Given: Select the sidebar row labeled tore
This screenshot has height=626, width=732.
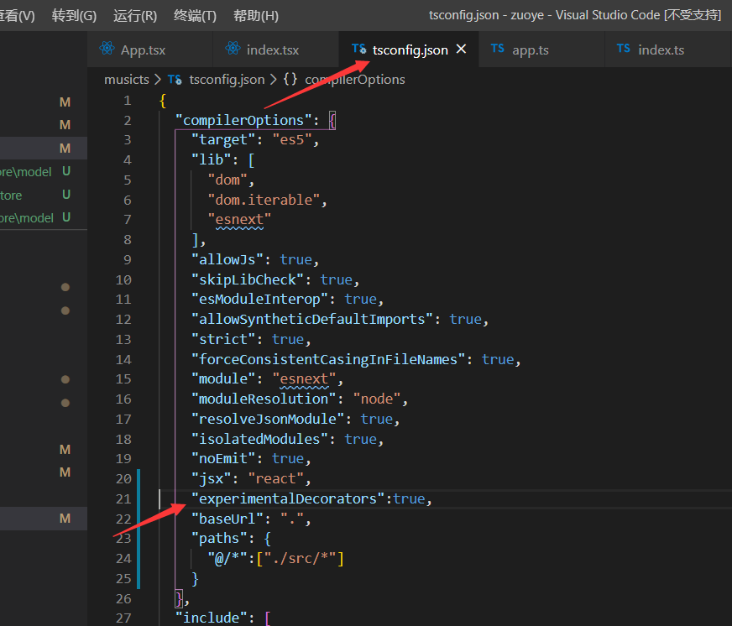Looking at the screenshot, I should coord(44,196).
